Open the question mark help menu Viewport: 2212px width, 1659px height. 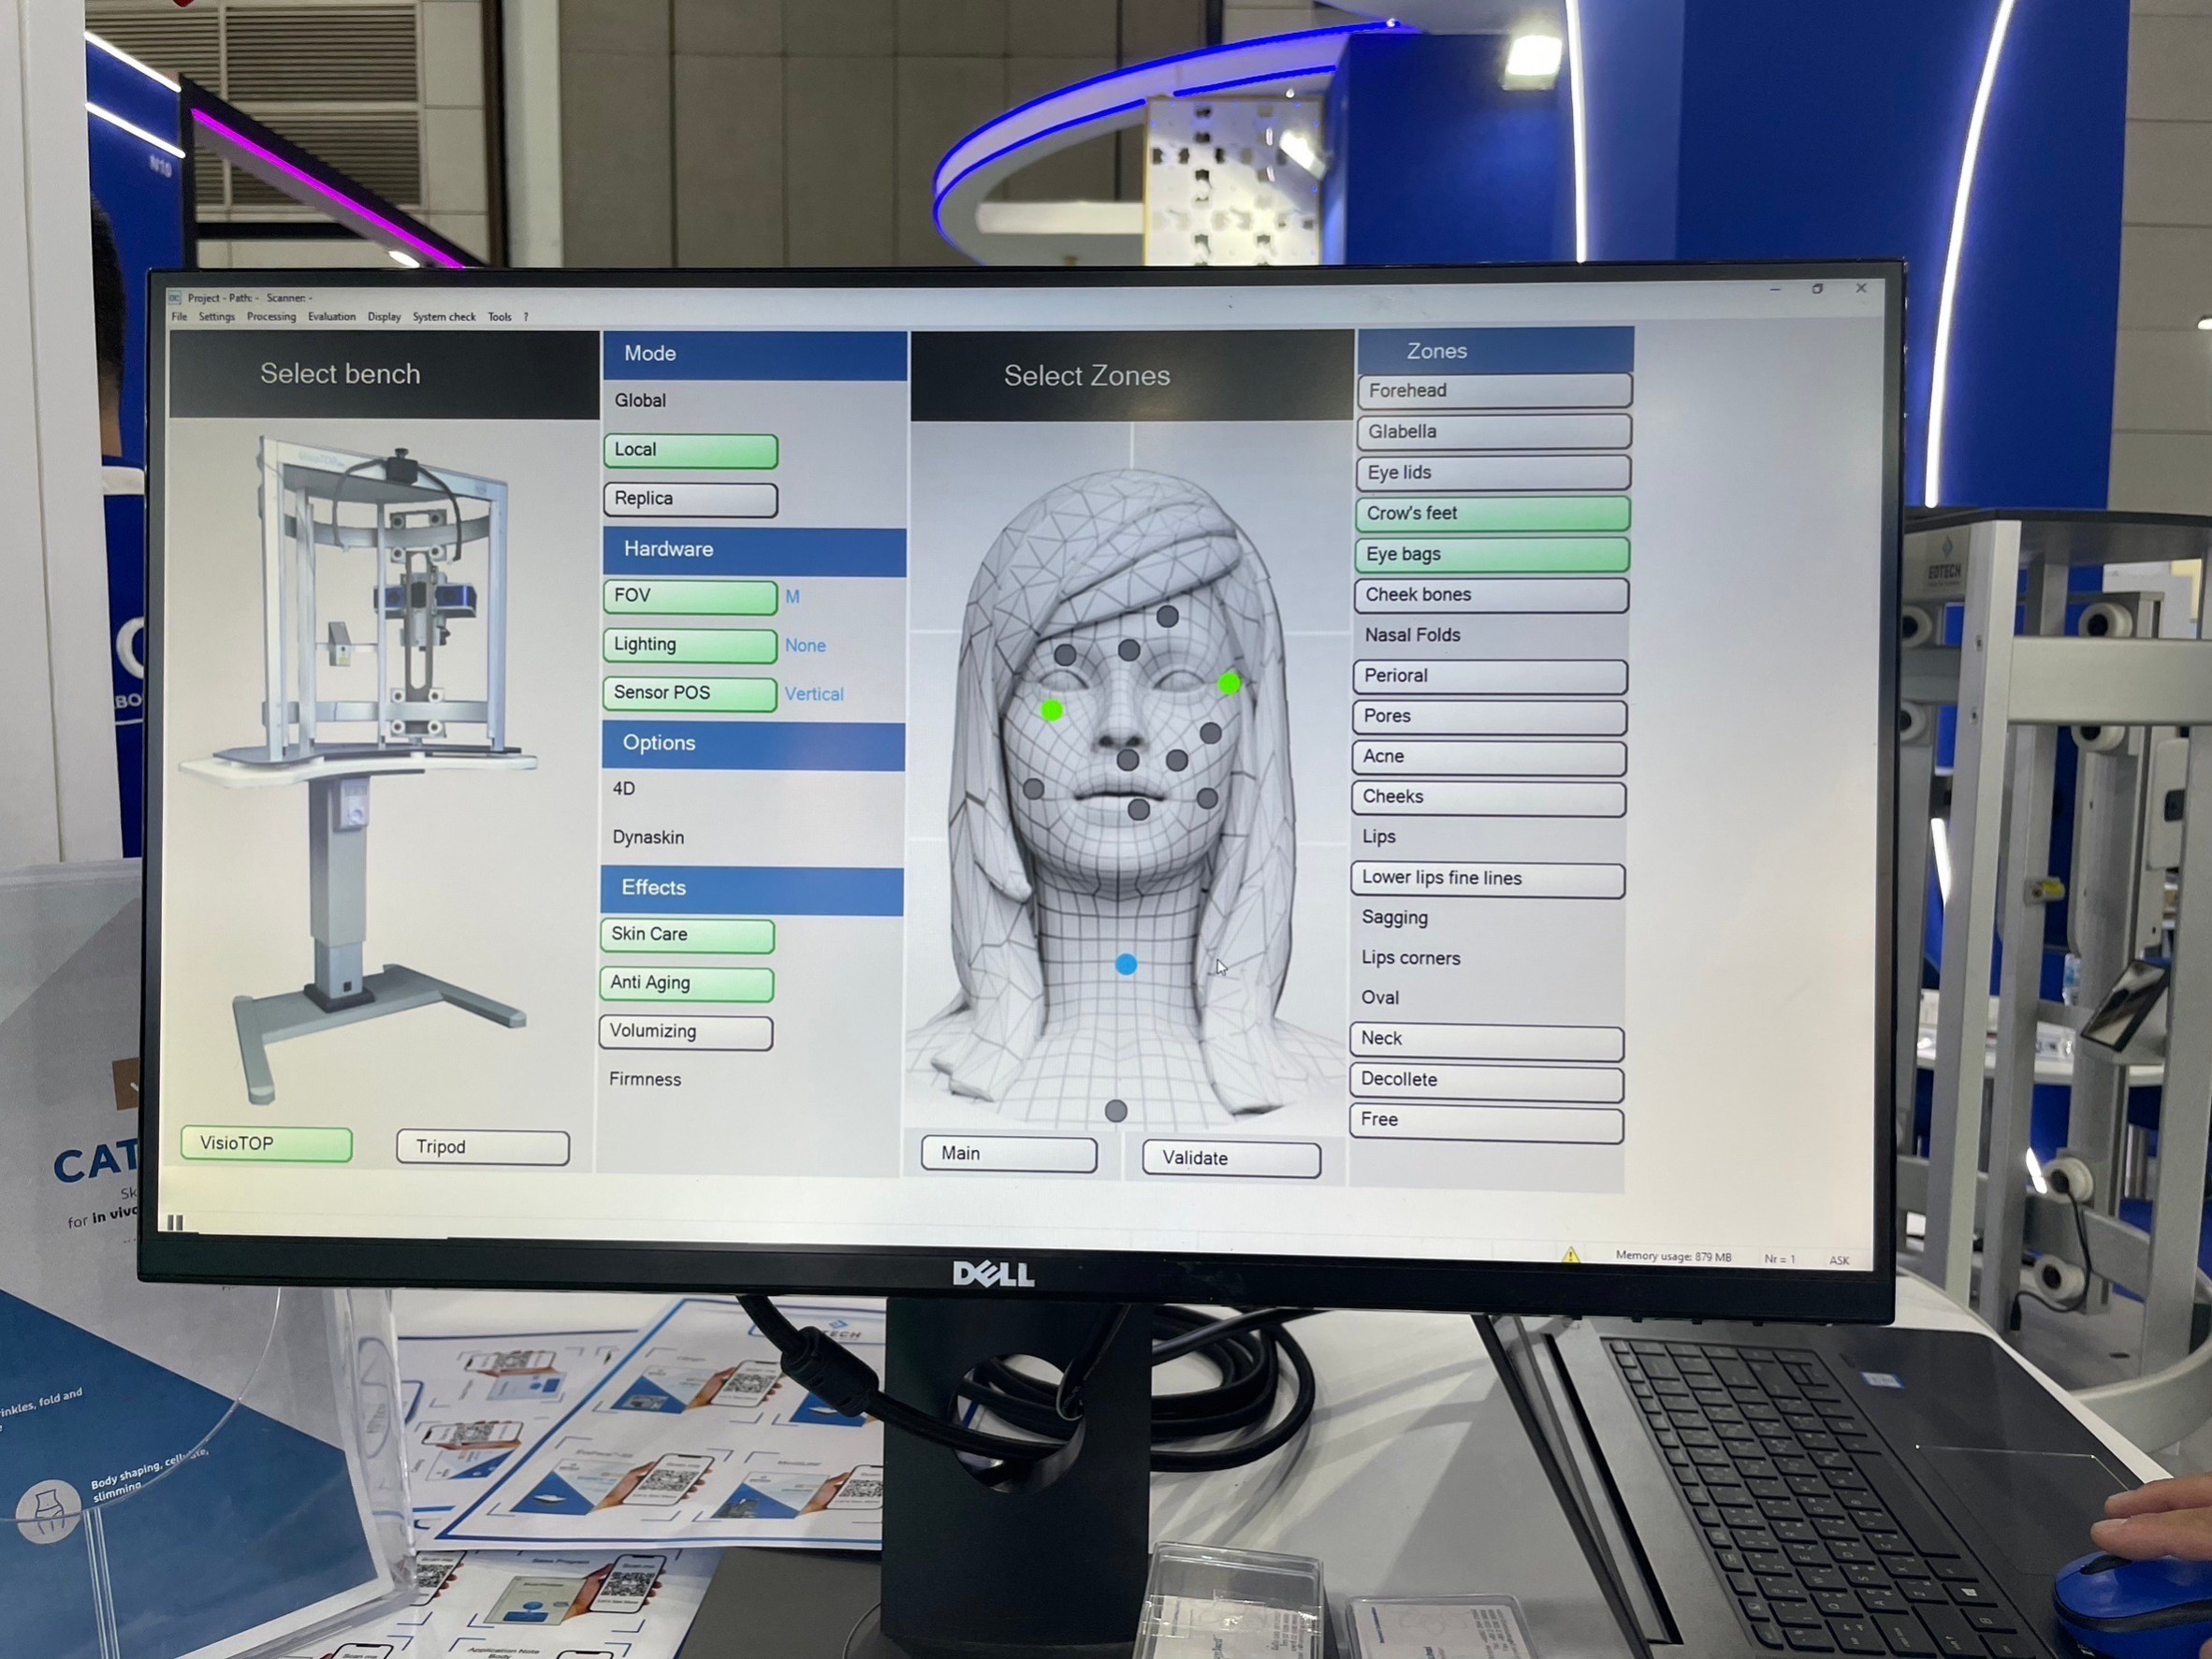point(526,317)
